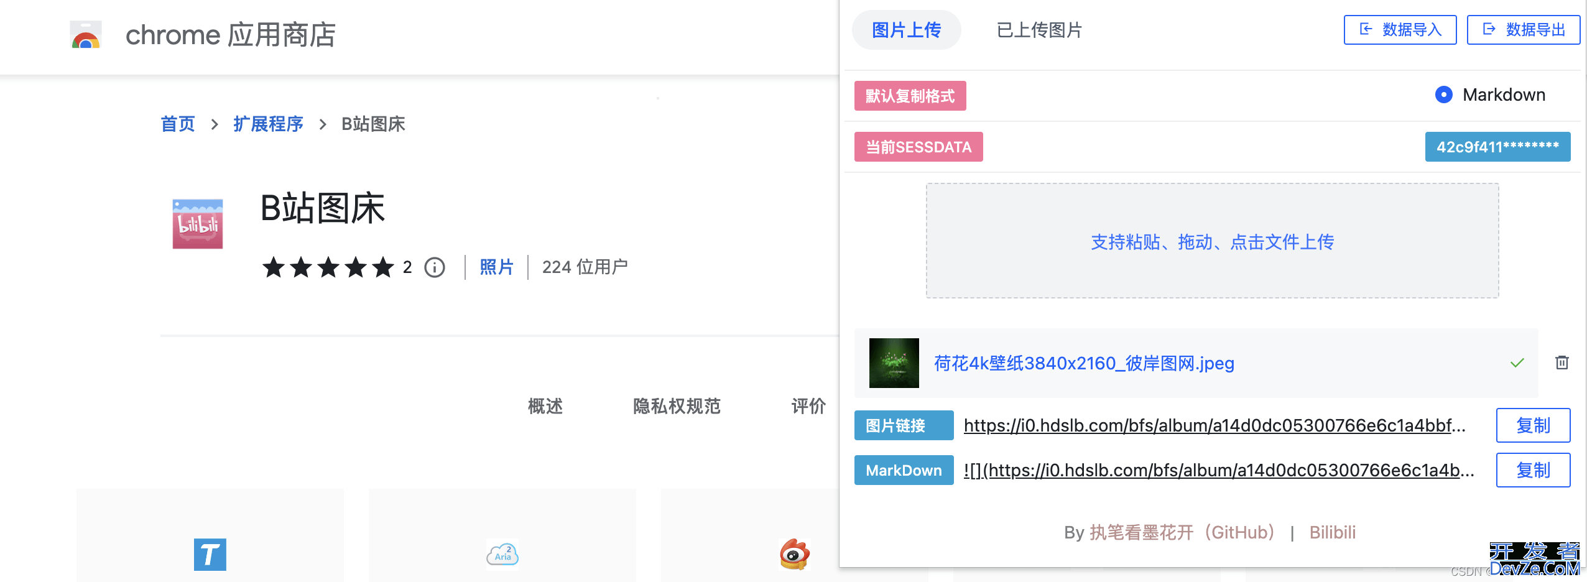Switch to the 图片上传 tab

pos(907,30)
